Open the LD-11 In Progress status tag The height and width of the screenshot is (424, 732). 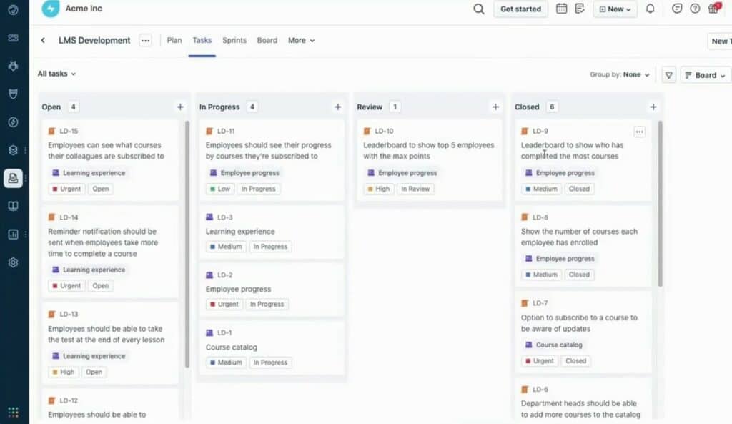pos(258,189)
